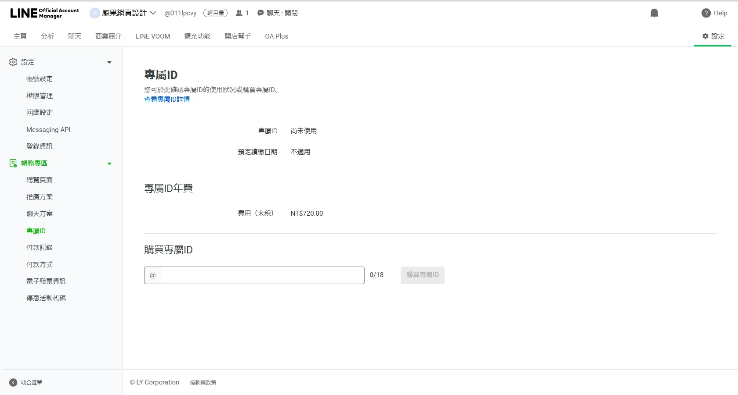Open the 商業簡介 tab

coord(109,36)
